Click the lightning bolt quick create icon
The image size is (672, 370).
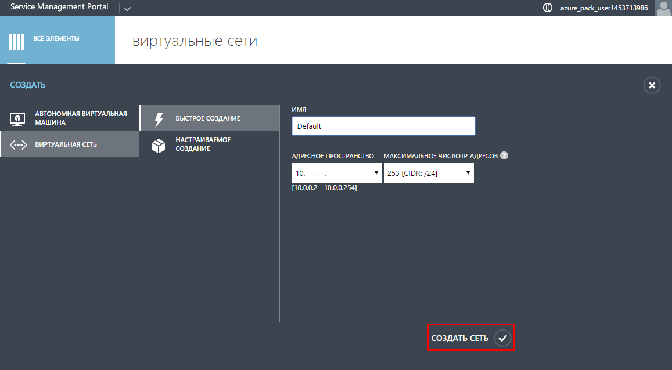(159, 119)
